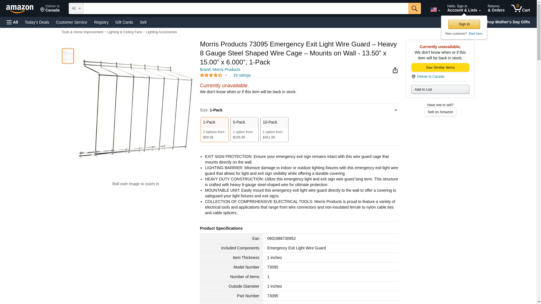Open Gift Cards in navigation bar
Screen dimensions: 541x304
pos(124,22)
